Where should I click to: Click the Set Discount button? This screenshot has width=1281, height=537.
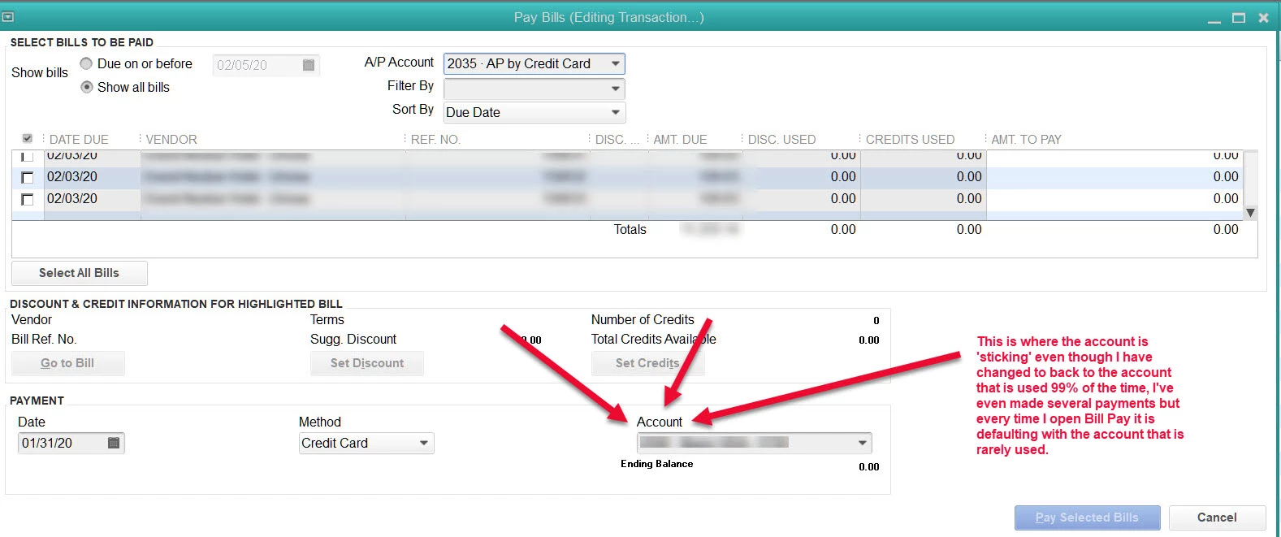tap(367, 363)
